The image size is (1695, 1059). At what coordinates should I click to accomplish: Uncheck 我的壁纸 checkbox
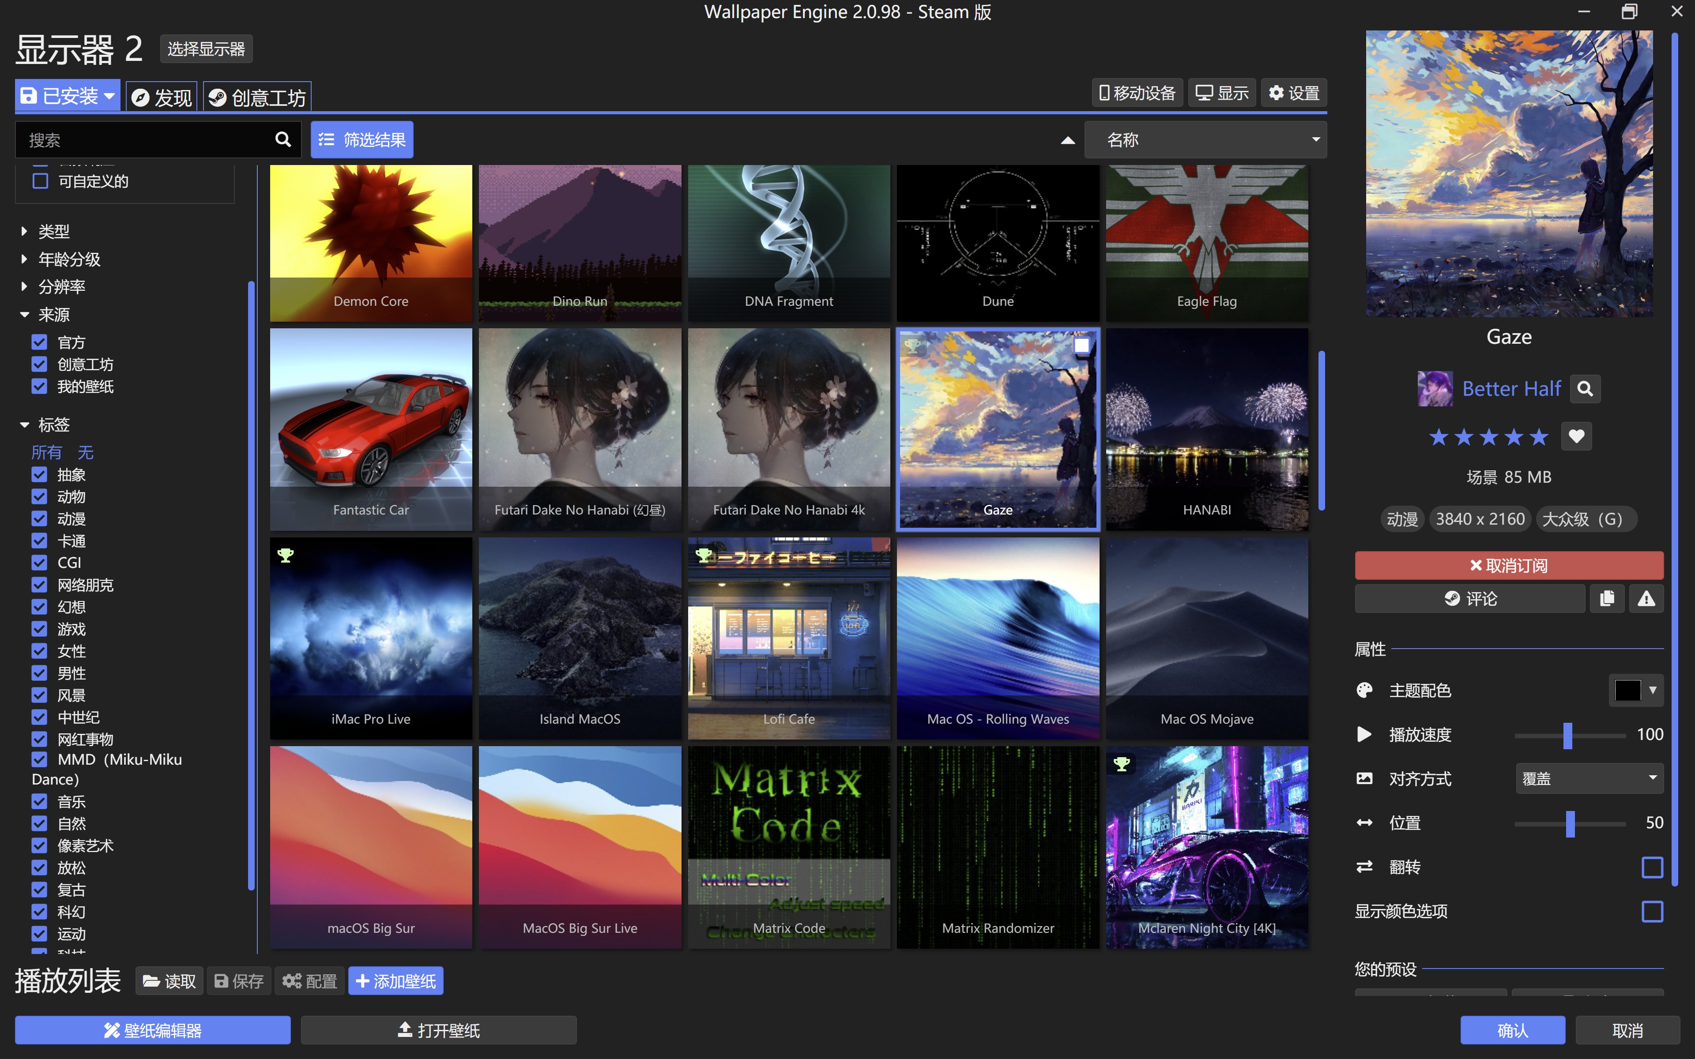(x=39, y=386)
